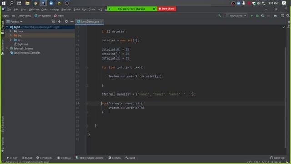Open Windows taskbar search
The width and height of the screenshot is (291, 164).
tap(11, 3)
